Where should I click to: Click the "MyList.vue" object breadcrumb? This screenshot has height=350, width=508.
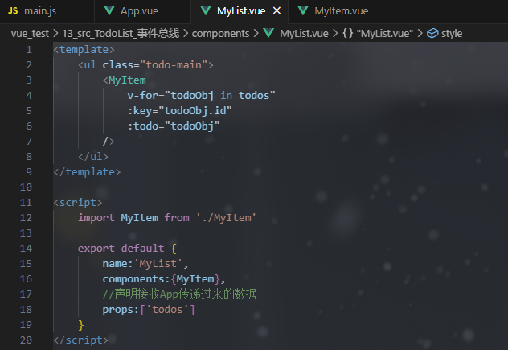384,34
